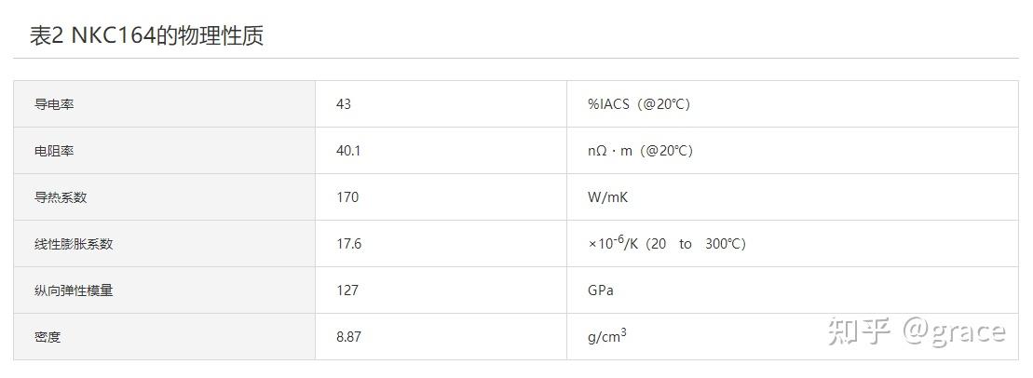Click the 17.6 expansion coefficient value
Viewport: 1033px width, 378px height.
click(x=348, y=244)
